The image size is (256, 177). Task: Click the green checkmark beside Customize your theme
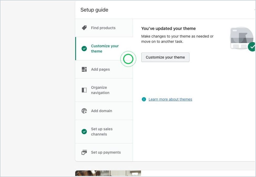(x=84, y=49)
